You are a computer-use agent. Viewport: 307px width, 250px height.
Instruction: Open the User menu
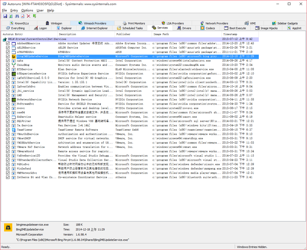[40, 10]
